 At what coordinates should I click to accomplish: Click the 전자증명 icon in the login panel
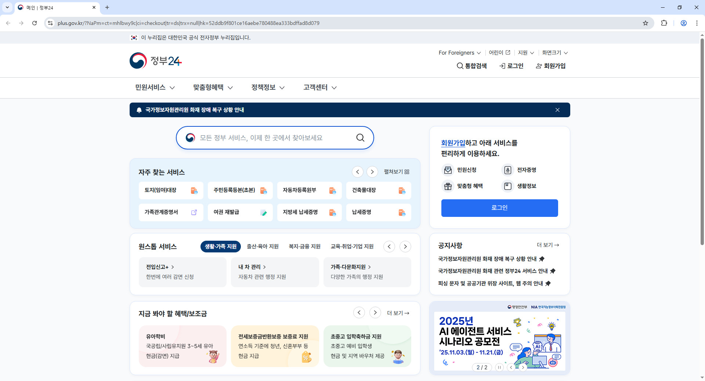pyautogui.click(x=507, y=170)
